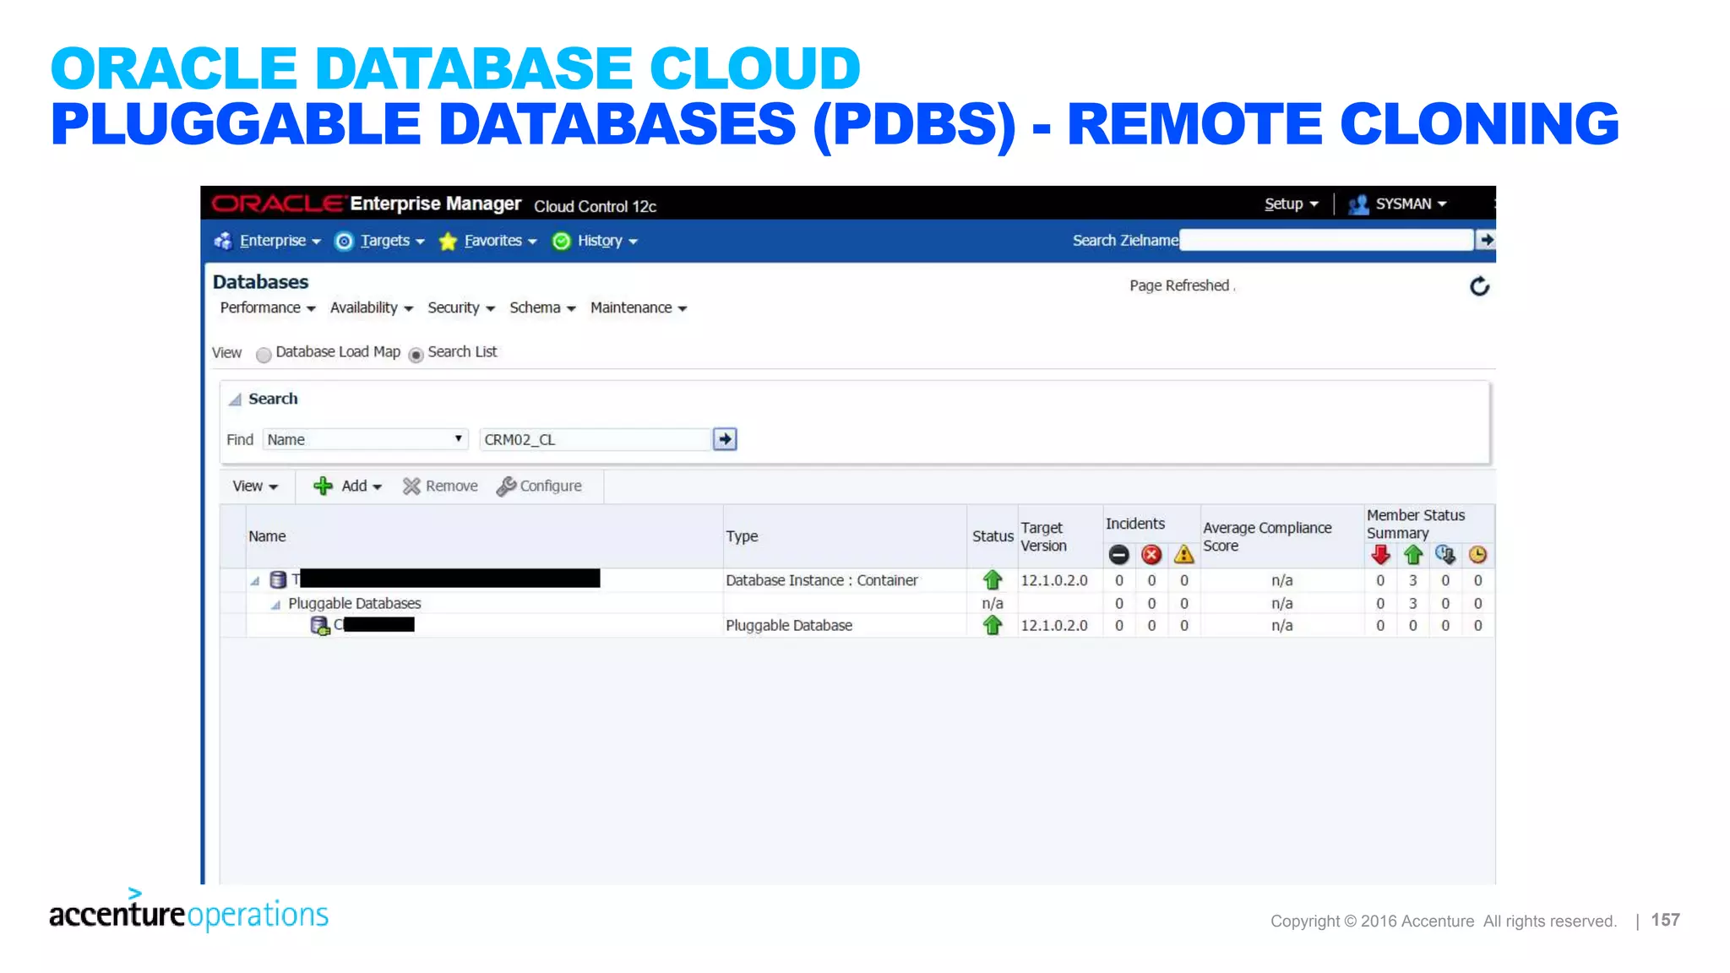Select the Database Load Map radio button
1730x973 pixels.
point(264,355)
